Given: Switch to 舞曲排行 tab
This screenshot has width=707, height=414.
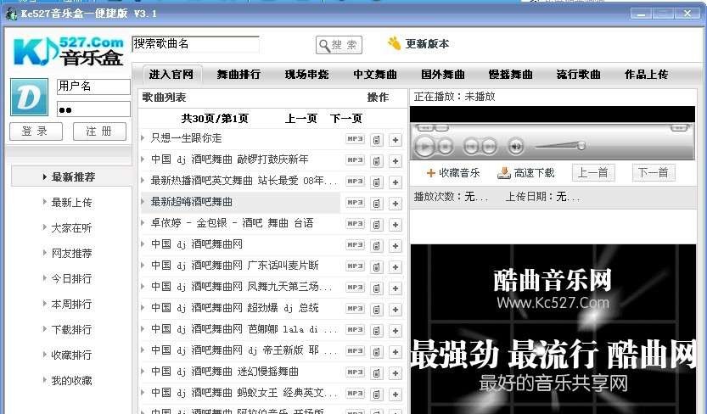Looking at the screenshot, I should [238, 75].
